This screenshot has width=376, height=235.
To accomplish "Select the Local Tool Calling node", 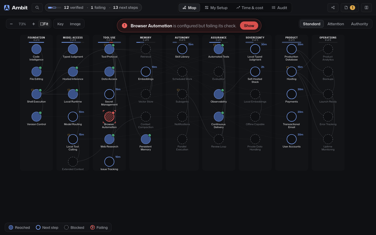I will click(x=73, y=139).
